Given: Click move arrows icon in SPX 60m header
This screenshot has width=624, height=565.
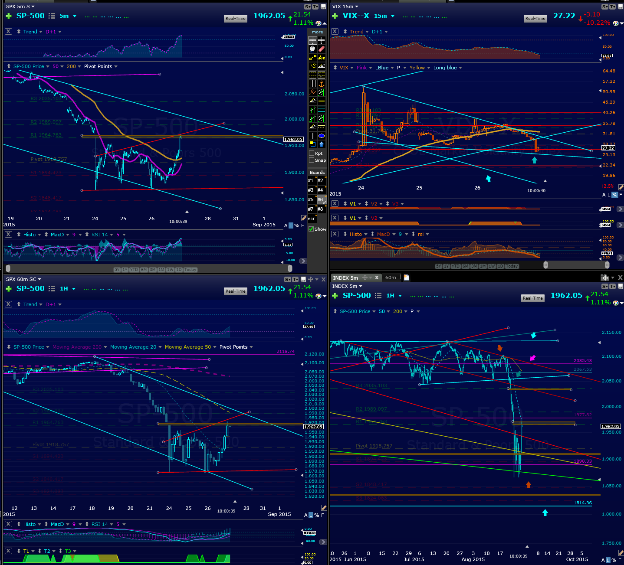Looking at the screenshot, I should [311, 280].
